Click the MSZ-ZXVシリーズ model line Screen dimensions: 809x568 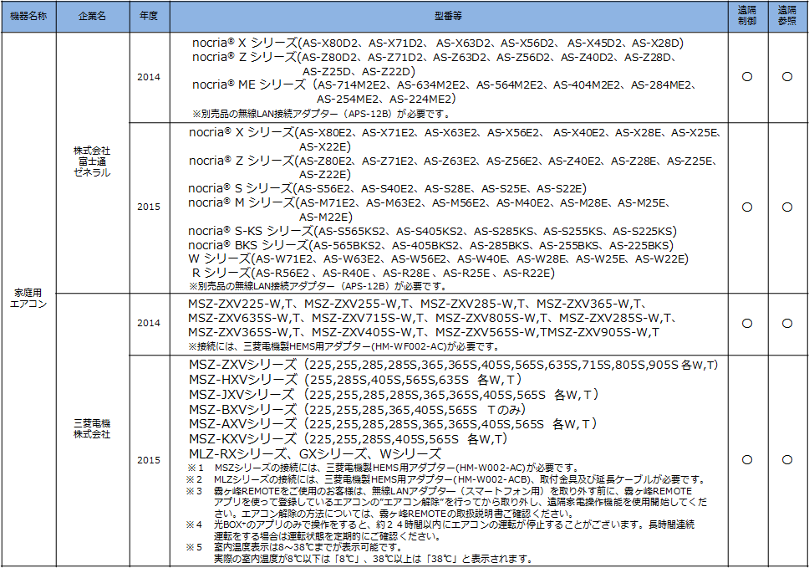pos(454,365)
